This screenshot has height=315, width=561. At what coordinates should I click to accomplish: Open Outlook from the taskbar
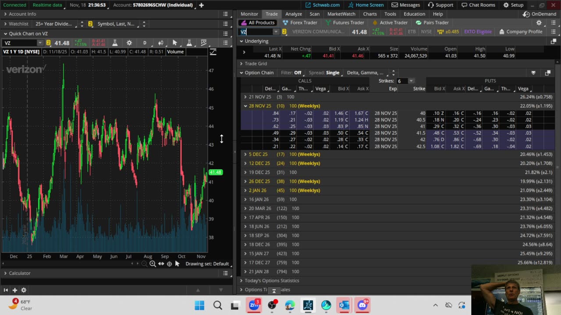point(344,305)
